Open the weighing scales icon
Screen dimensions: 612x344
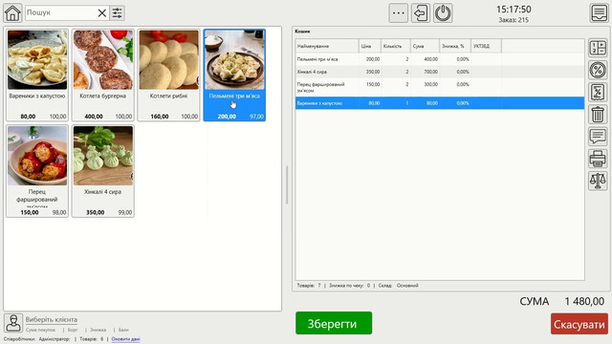(x=598, y=181)
